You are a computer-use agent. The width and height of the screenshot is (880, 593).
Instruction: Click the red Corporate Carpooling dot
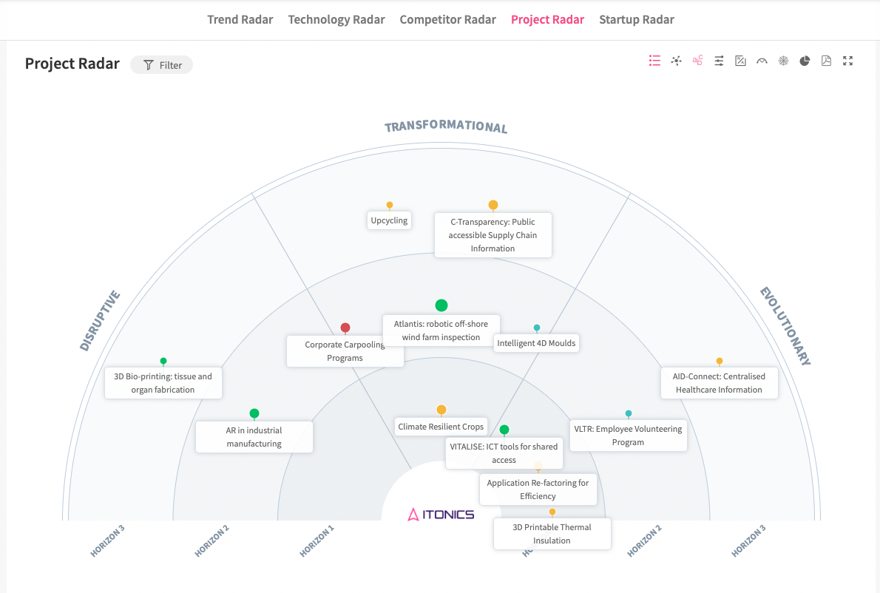345,328
